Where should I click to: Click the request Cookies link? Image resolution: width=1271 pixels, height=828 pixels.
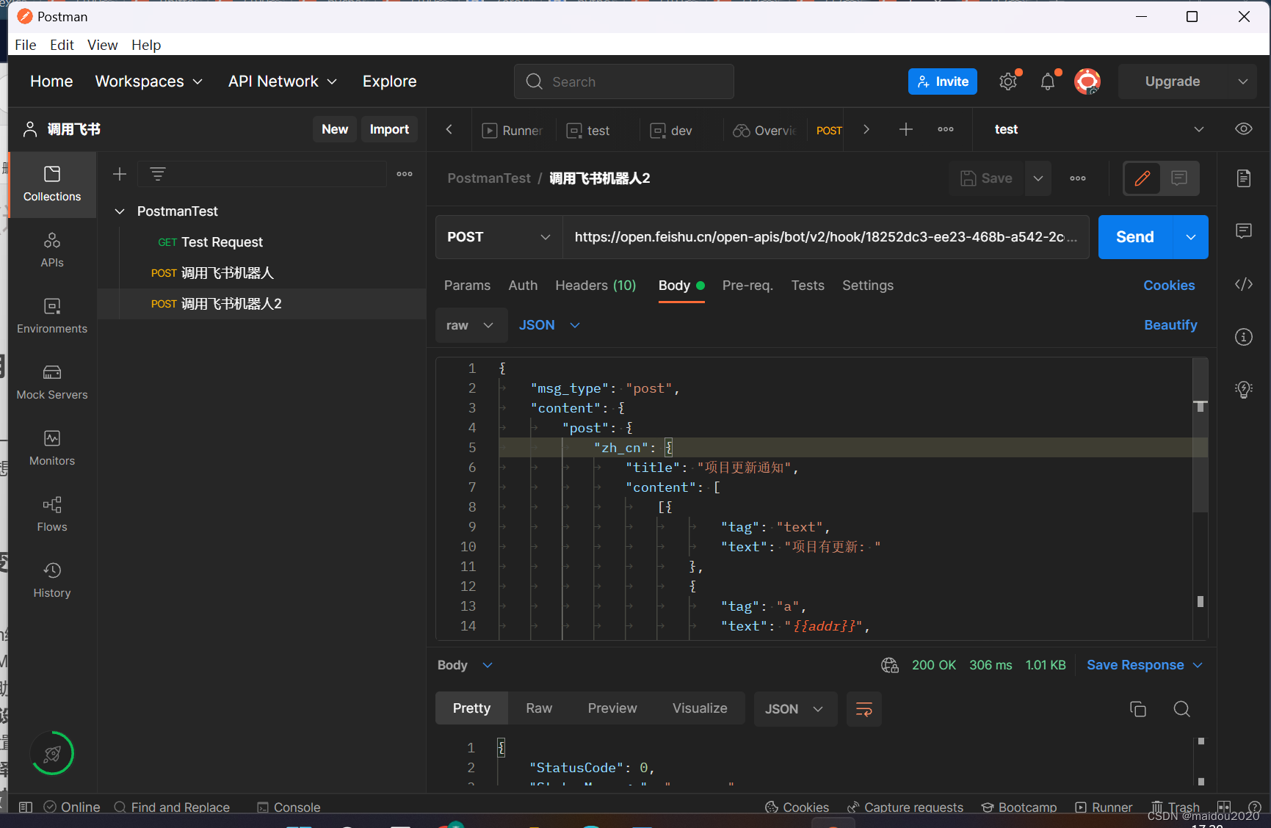click(1169, 286)
